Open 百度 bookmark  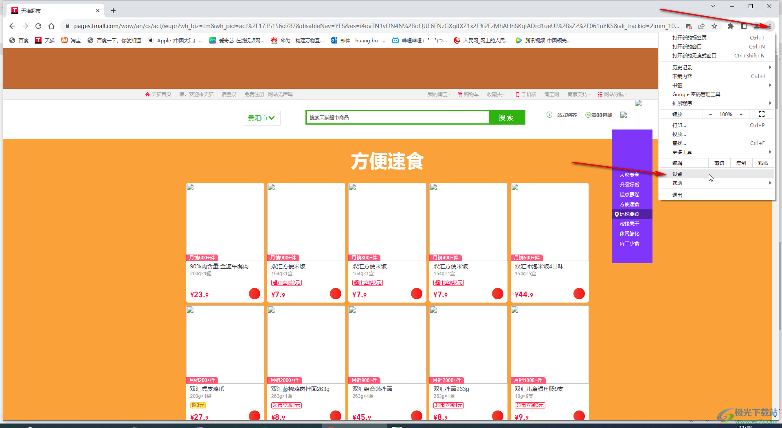coord(19,40)
